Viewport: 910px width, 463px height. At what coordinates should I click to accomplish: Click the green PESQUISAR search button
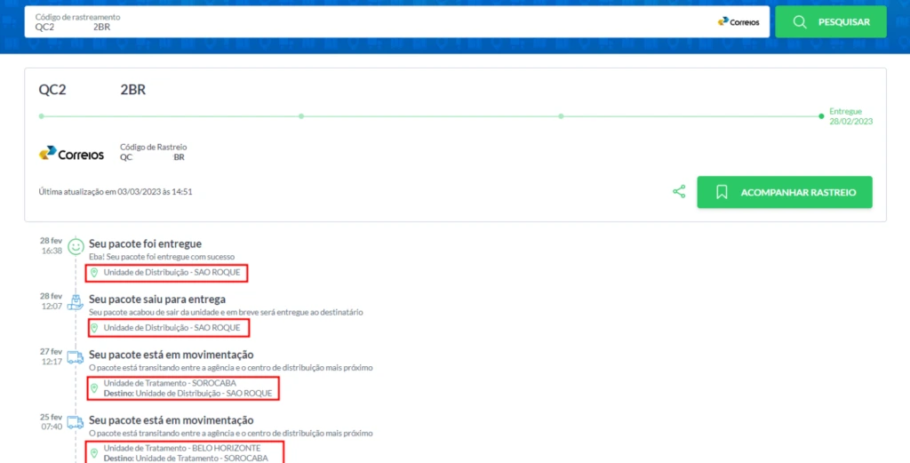tap(831, 22)
